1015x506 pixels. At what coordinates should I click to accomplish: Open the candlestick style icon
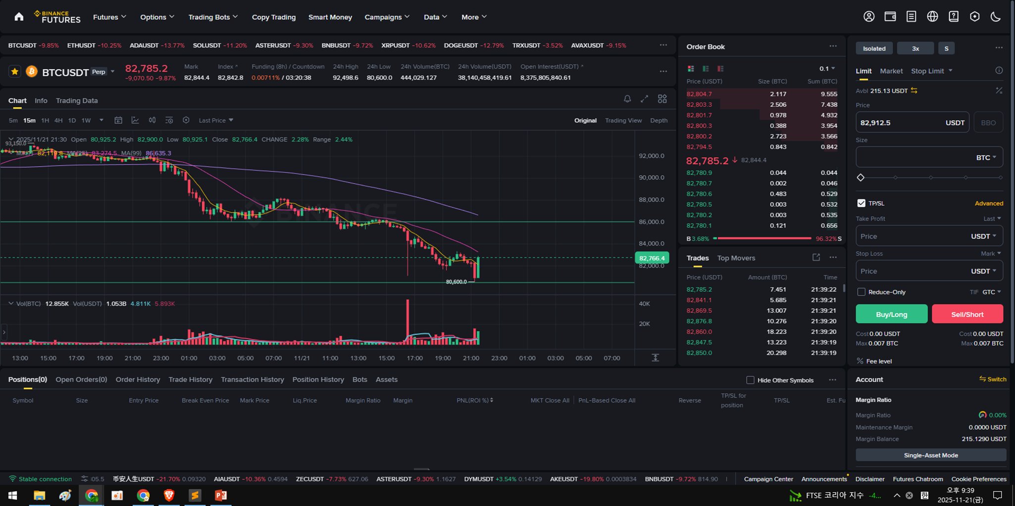coord(152,120)
